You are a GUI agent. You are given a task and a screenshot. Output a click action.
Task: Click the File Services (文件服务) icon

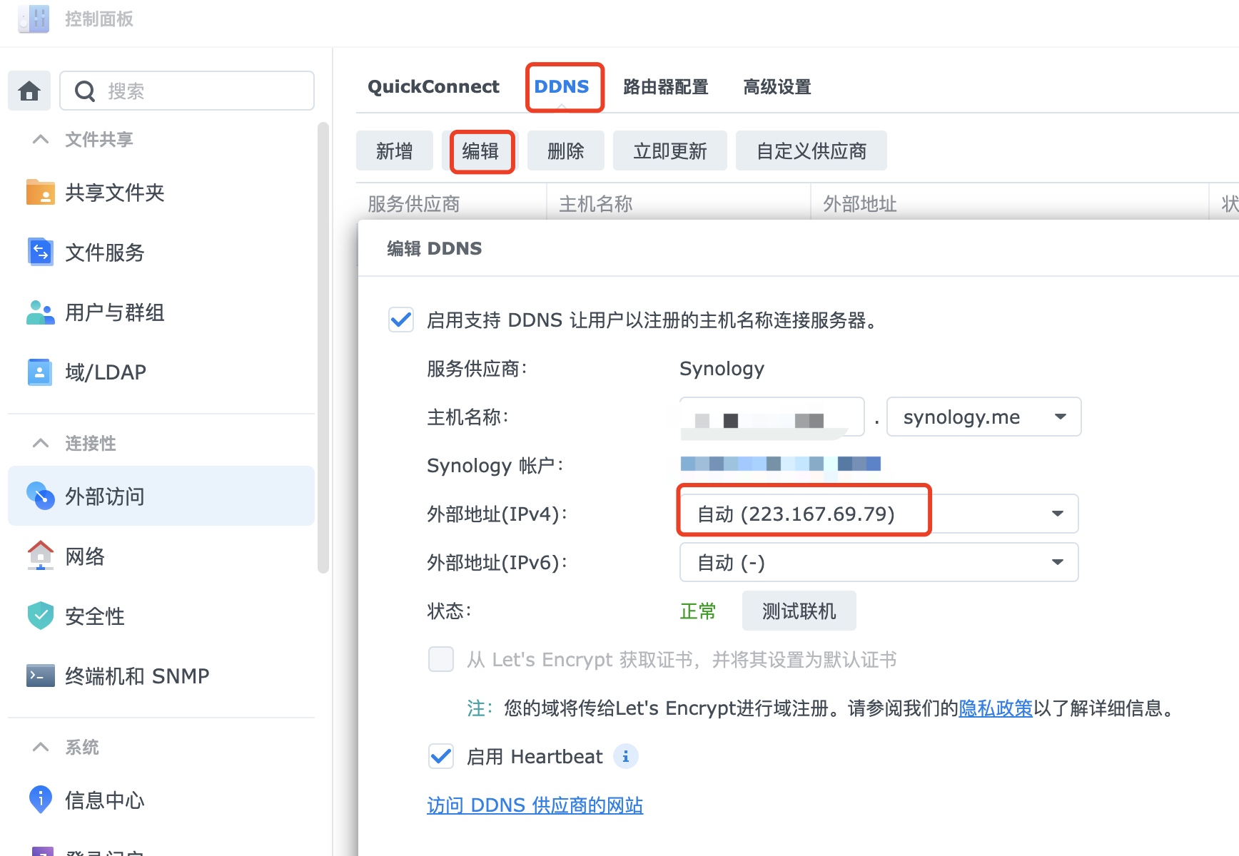click(40, 252)
